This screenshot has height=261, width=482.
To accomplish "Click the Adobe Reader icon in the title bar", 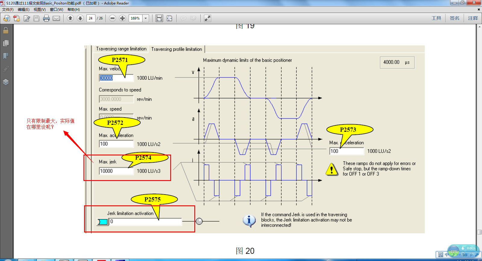I will click(x=3, y=3).
